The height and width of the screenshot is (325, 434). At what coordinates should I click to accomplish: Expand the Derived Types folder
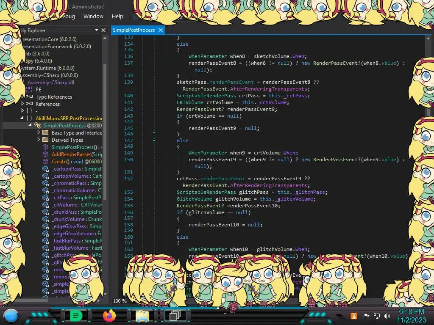[39, 139]
